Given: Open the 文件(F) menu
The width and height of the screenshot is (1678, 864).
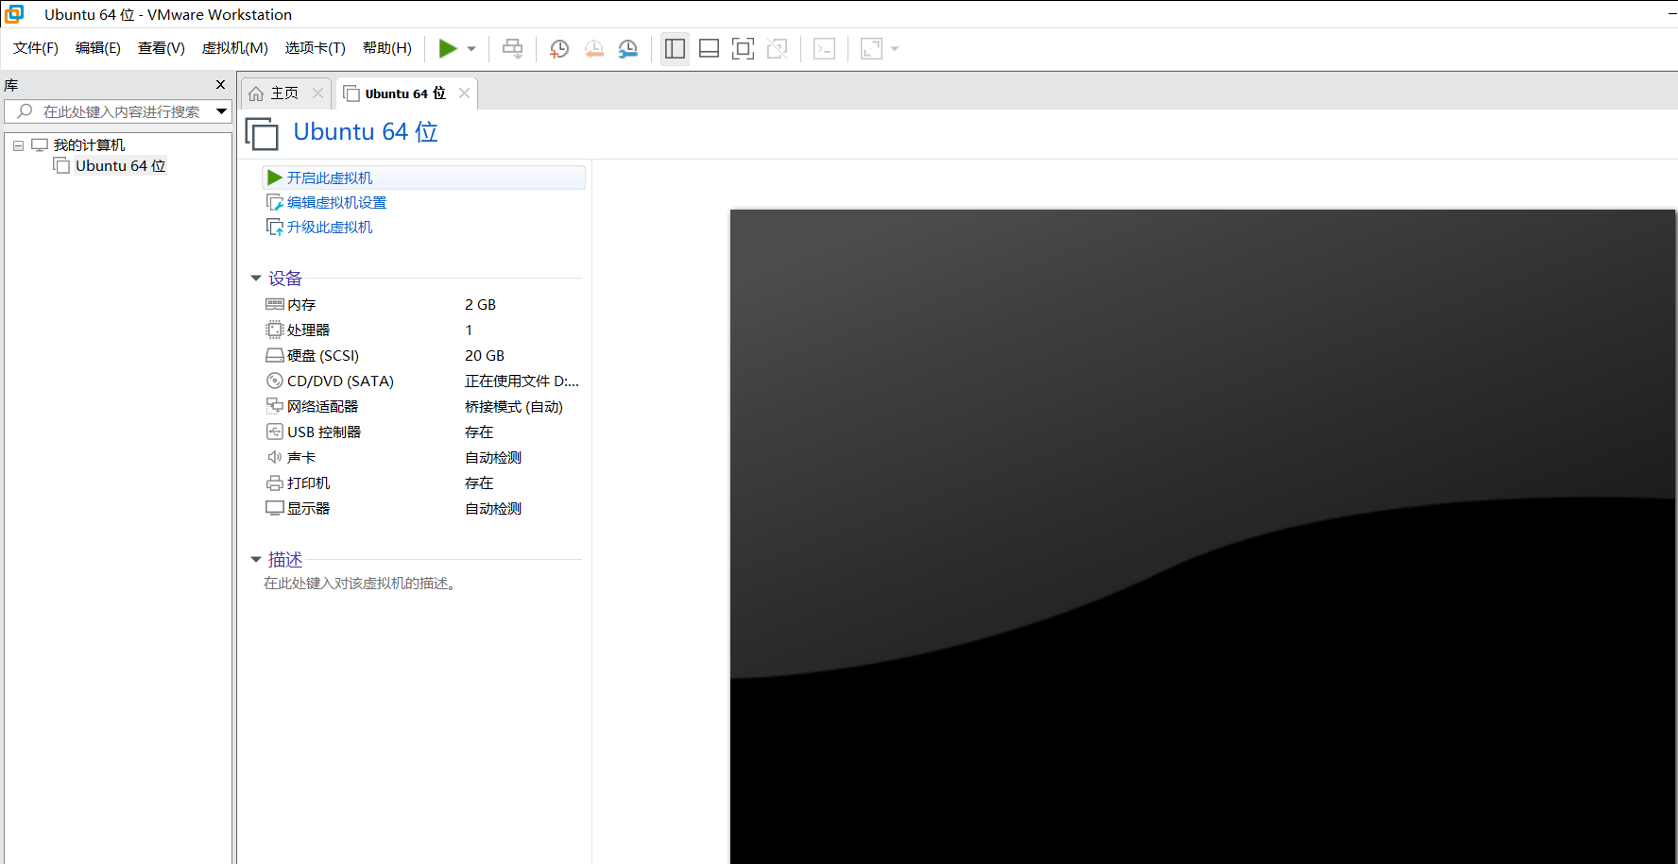Looking at the screenshot, I should pyautogui.click(x=36, y=48).
